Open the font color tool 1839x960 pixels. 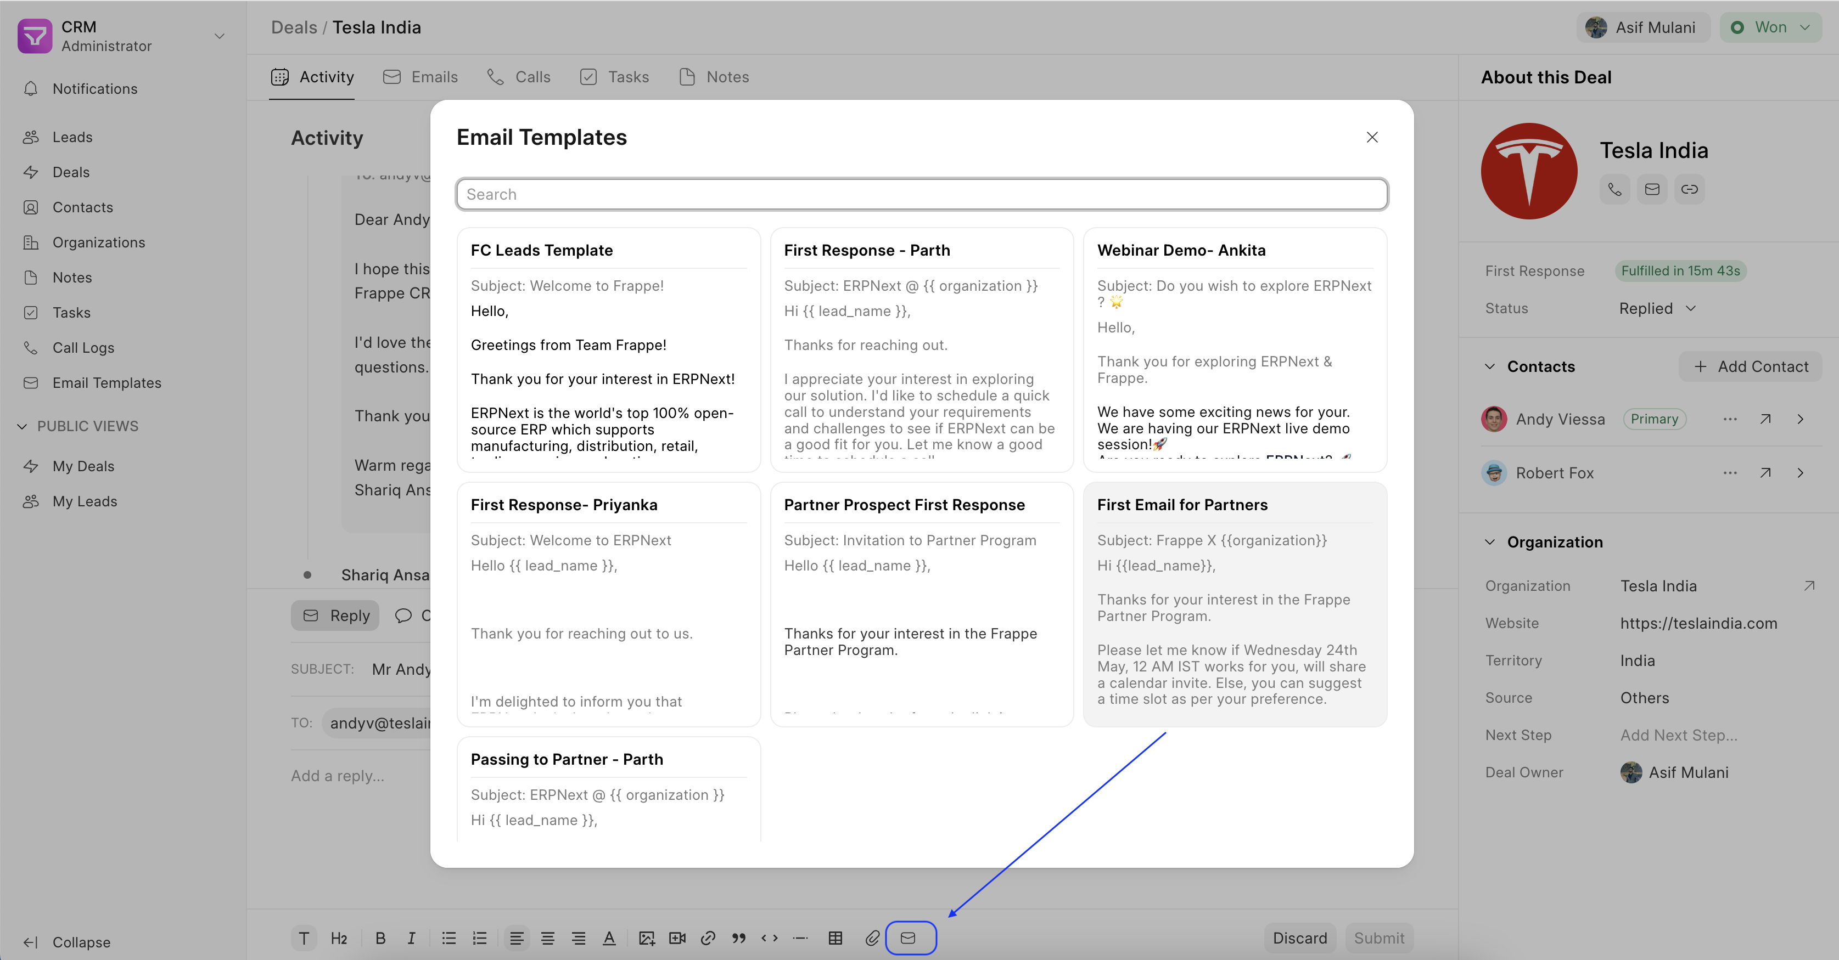(609, 938)
